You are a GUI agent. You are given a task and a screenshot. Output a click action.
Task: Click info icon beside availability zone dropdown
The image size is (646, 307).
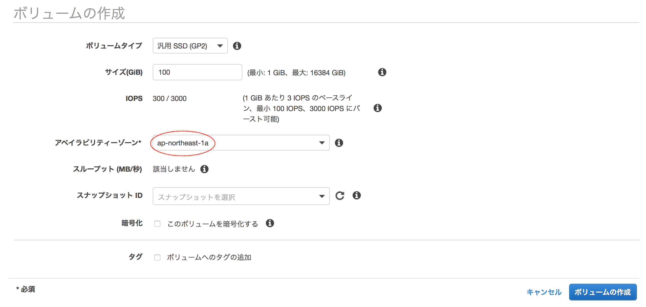point(339,143)
